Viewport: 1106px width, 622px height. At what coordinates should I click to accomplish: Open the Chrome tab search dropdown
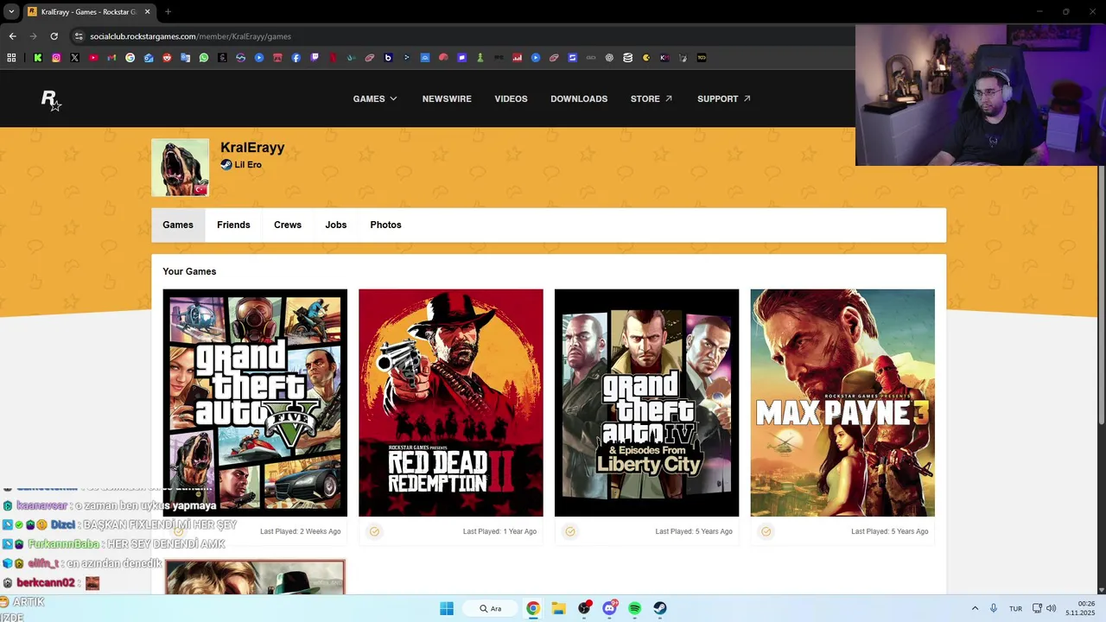(11, 11)
